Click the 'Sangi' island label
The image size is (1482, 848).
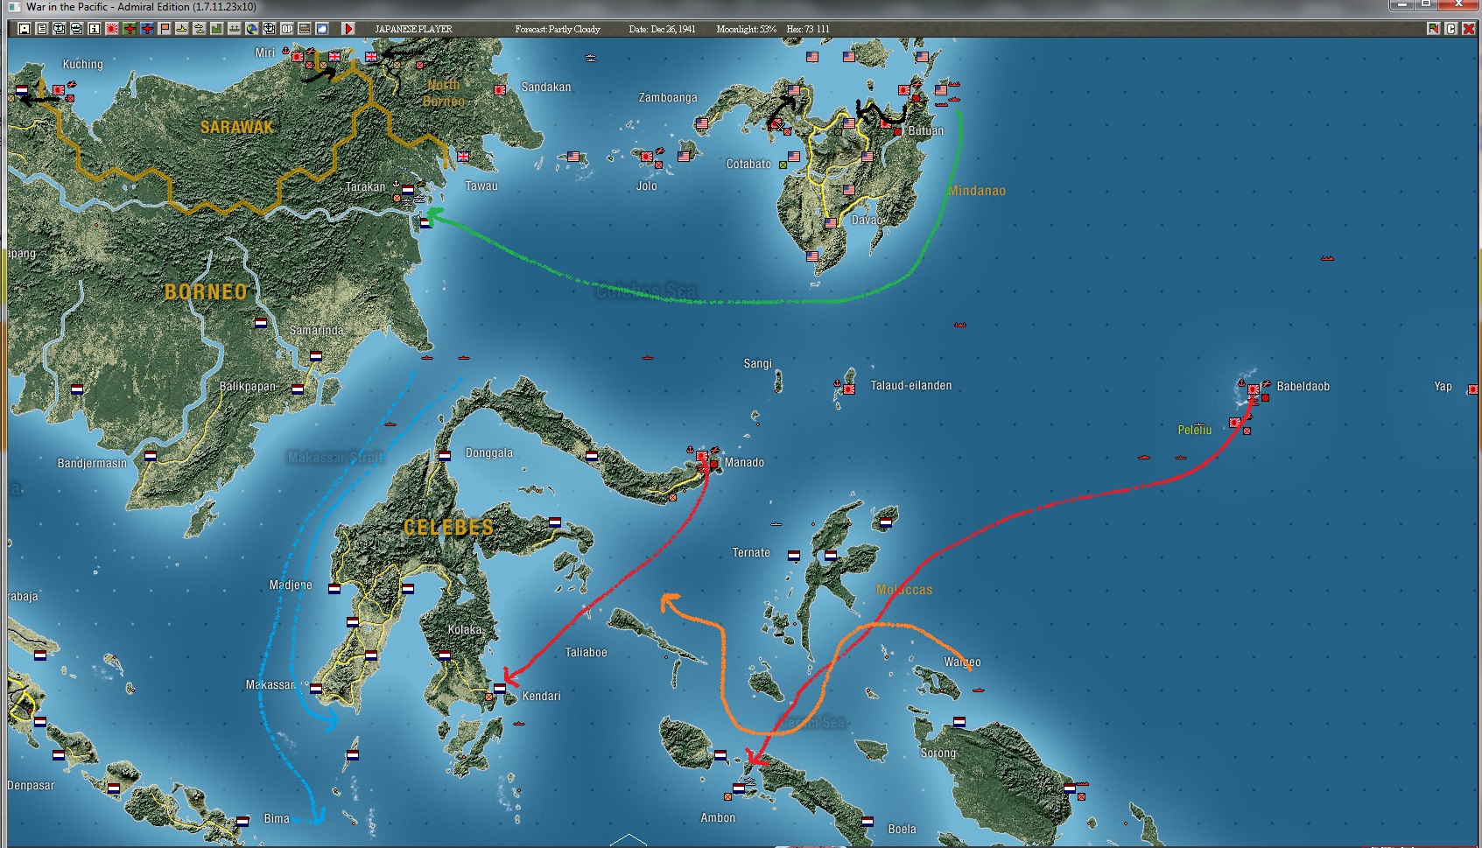click(x=758, y=363)
